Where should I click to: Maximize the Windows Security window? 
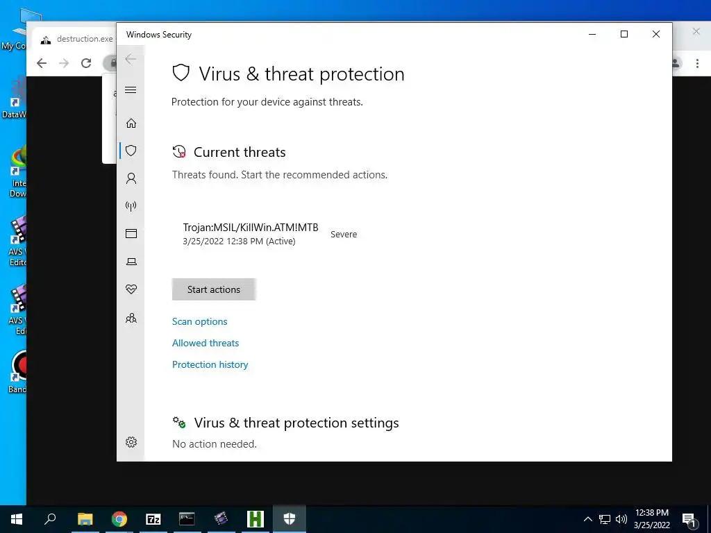click(624, 34)
